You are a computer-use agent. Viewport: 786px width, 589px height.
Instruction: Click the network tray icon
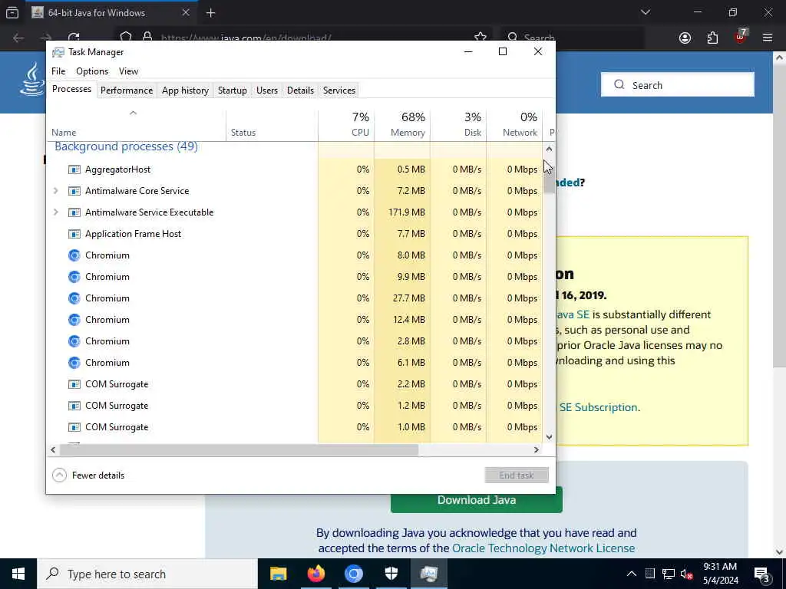coord(668,574)
